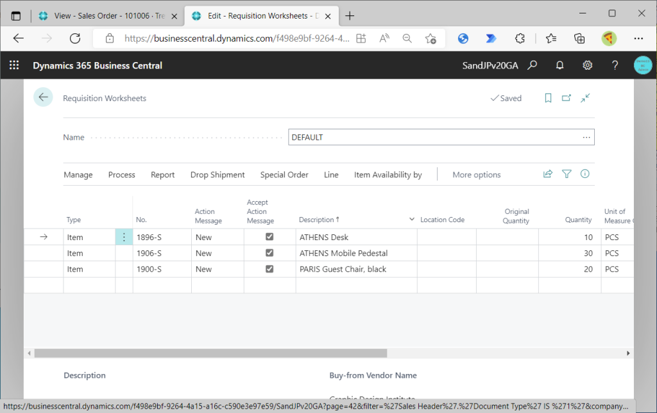
Task: Open the user account avatar
Action: [x=643, y=65]
